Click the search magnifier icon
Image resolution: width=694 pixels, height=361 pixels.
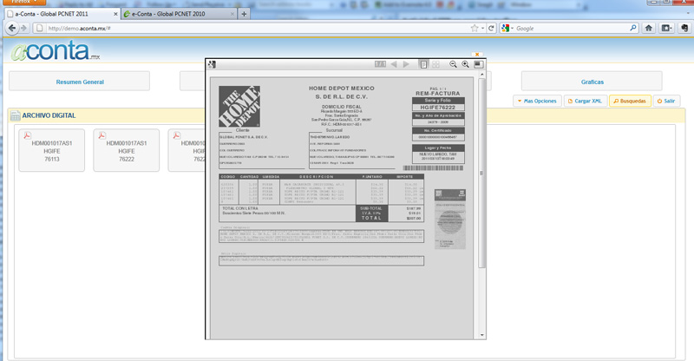633,29
